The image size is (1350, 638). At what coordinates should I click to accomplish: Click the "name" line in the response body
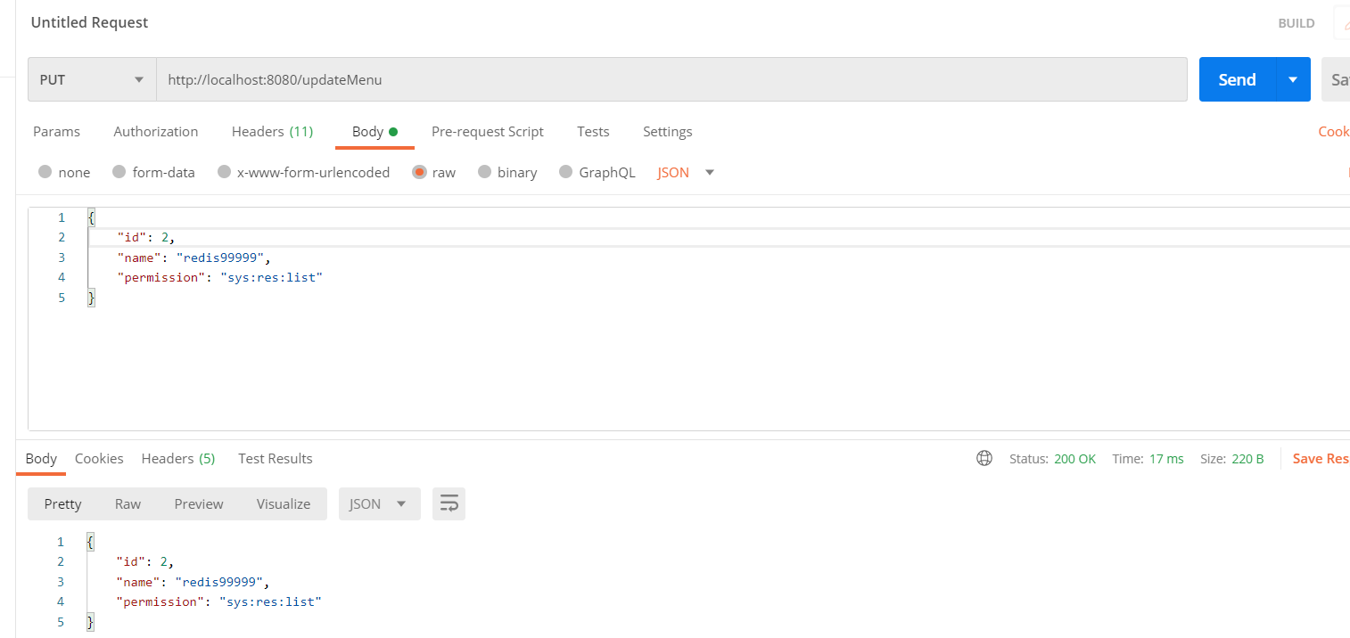click(x=193, y=582)
